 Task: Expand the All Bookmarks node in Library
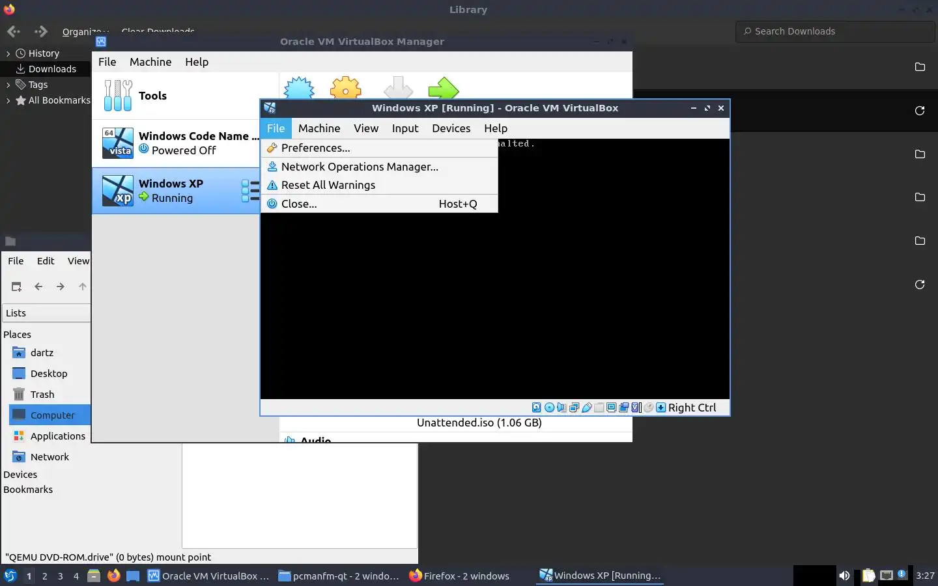[x=8, y=100]
